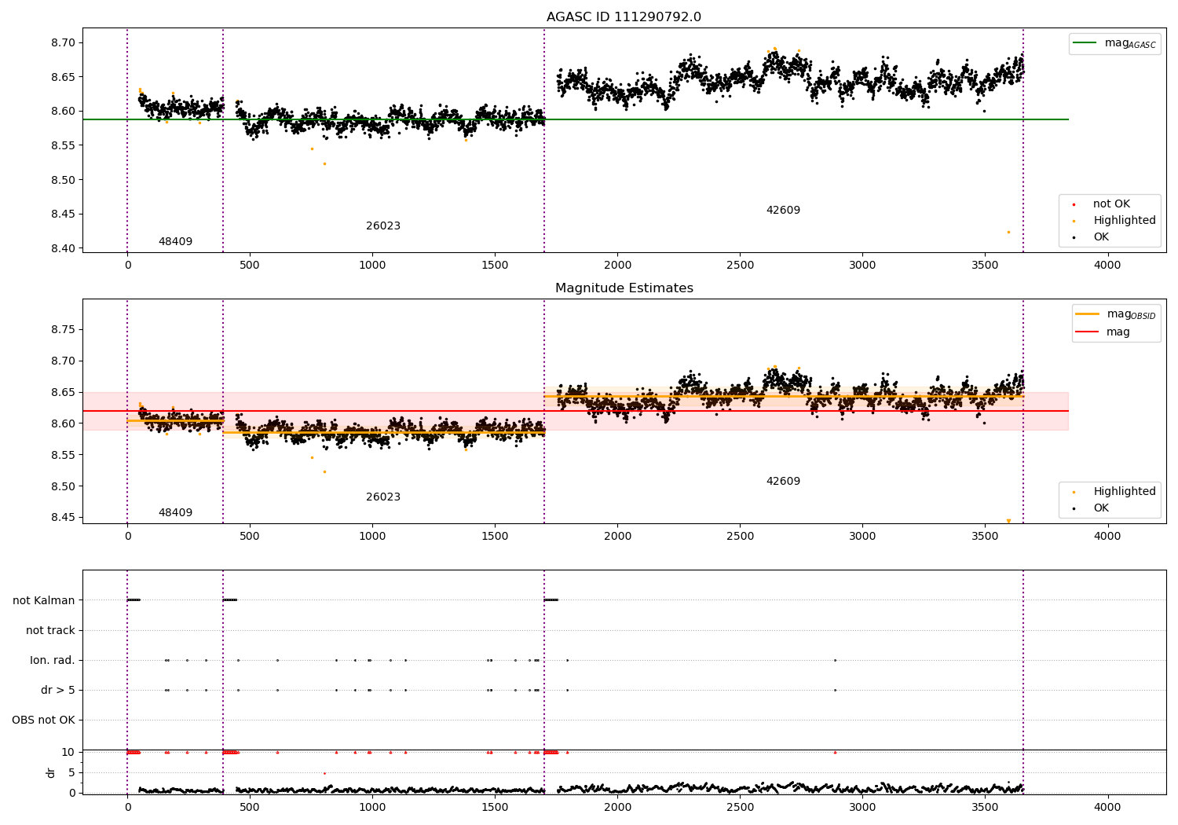Click the 8.50 y-tick label in middle plot
This screenshot has width=1178, height=825.
[62, 486]
